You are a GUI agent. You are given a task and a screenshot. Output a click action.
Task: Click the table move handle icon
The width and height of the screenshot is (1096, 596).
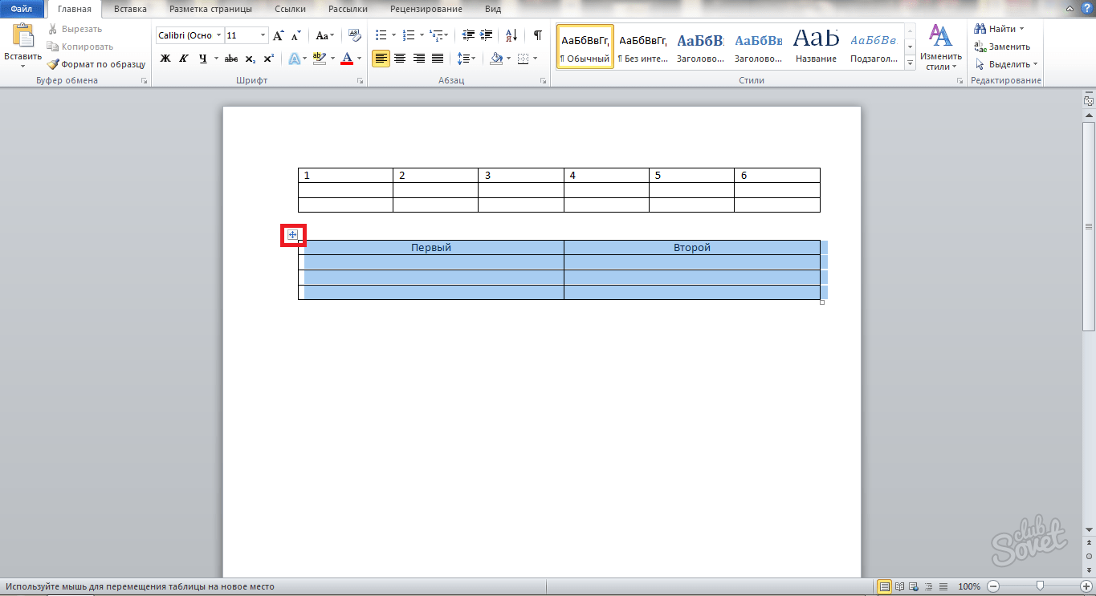pyautogui.click(x=293, y=235)
